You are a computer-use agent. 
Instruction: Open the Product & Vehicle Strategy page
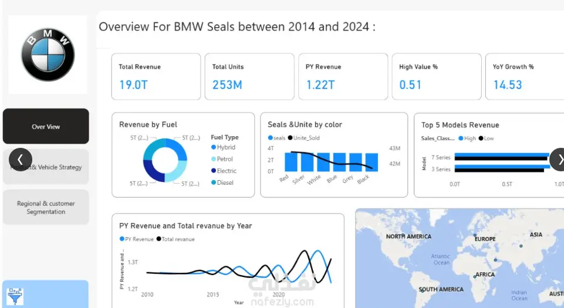click(x=46, y=167)
